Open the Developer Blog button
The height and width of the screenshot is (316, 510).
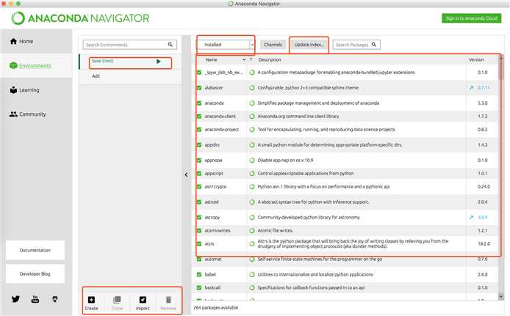(35, 273)
